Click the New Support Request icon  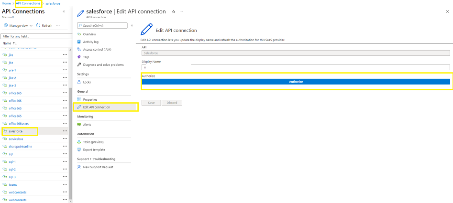pos(79,167)
